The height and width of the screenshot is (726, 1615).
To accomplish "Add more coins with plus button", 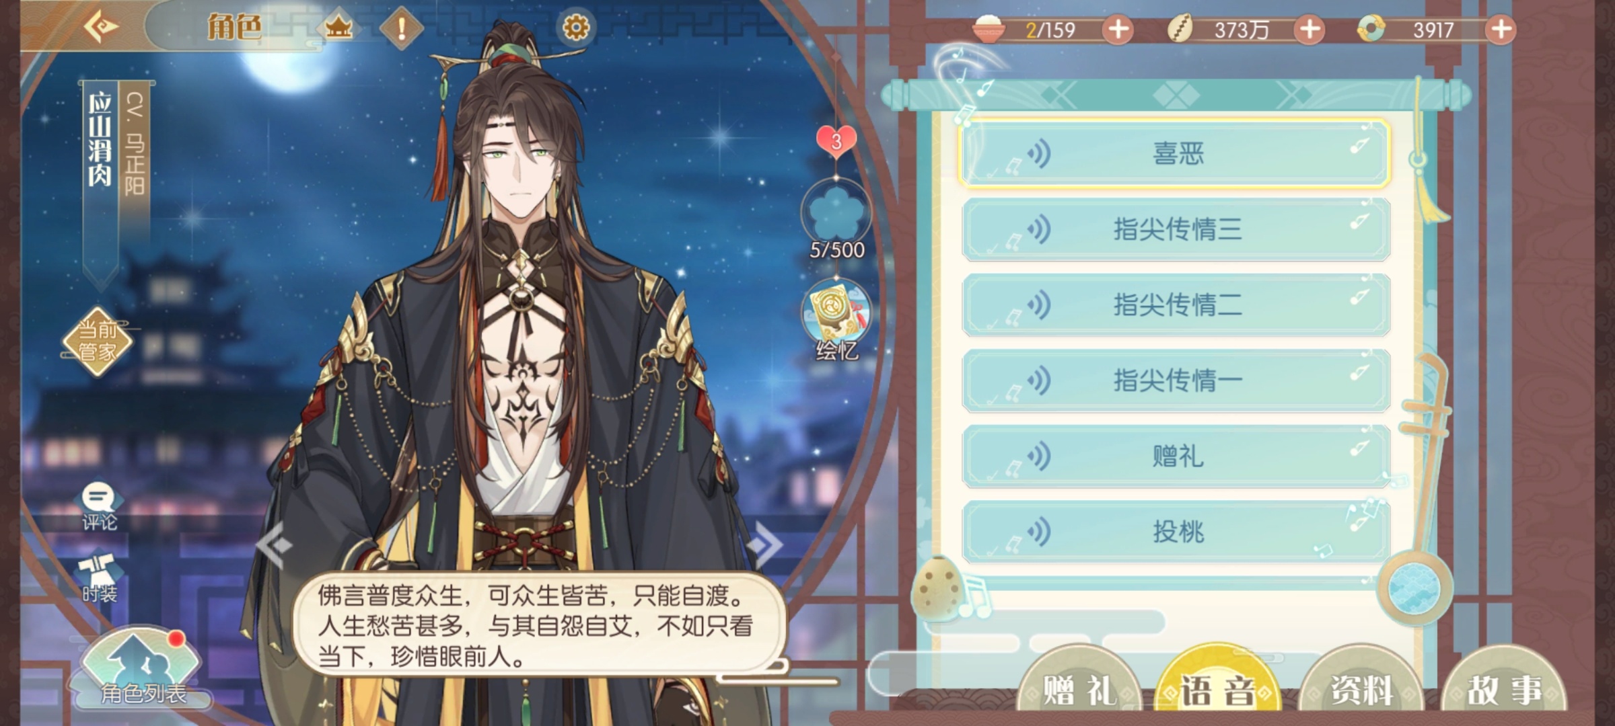I will [x=1309, y=30].
